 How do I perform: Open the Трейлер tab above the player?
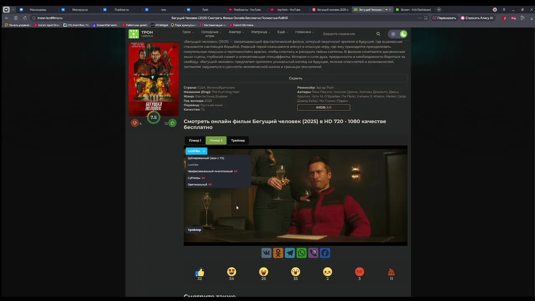pyautogui.click(x=238, y=140)
